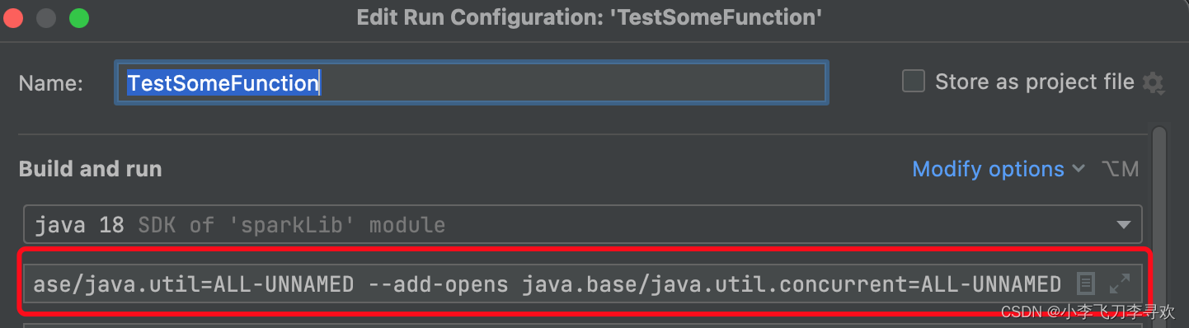Click the document icon inside the VM options field
Screen dimensions: 1189x328
point(1087,284)
